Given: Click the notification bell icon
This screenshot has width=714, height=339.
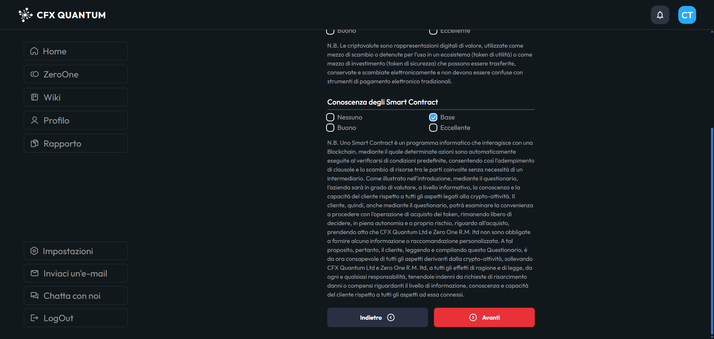Looking at the screenshot, I should (x=660, y=15).
